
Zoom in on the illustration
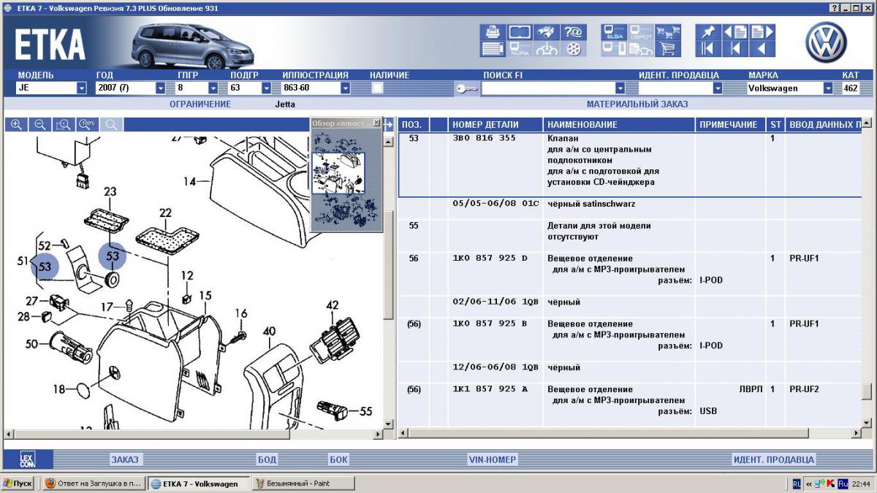tap(16, 125)
